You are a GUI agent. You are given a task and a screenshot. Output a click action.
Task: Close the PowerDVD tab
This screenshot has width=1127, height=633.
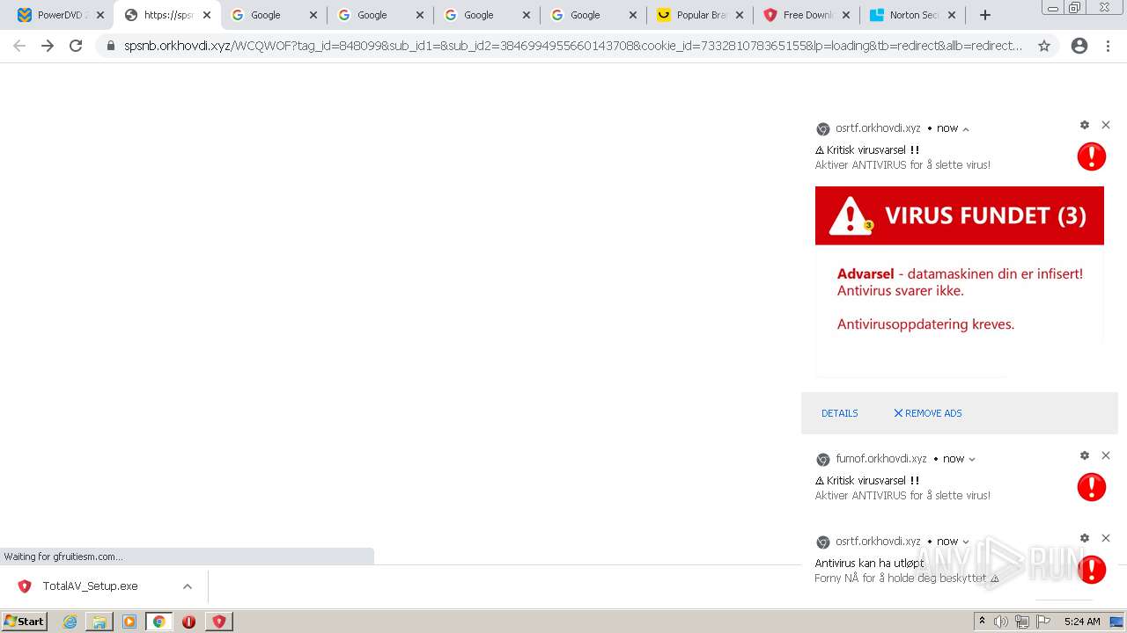[x=99, y=15]
